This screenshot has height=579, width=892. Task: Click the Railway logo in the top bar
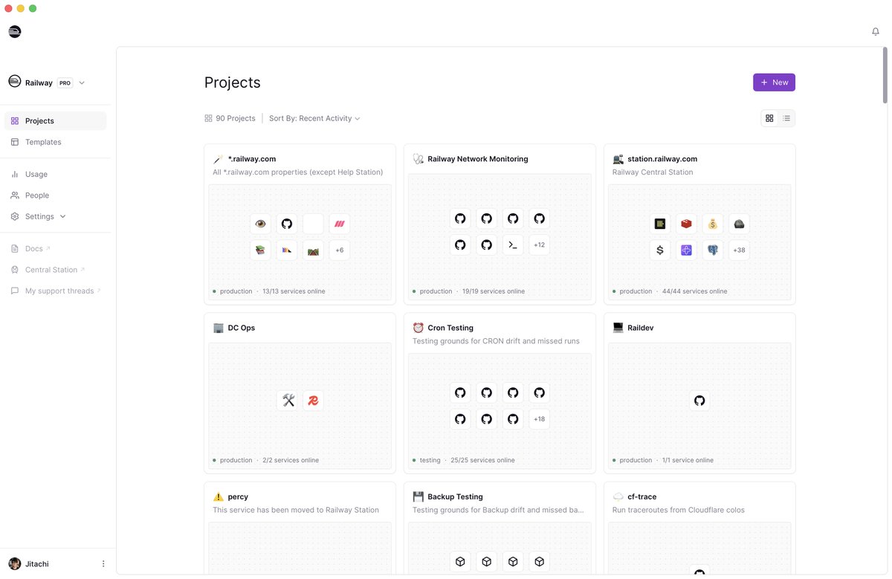click(15, 31)
